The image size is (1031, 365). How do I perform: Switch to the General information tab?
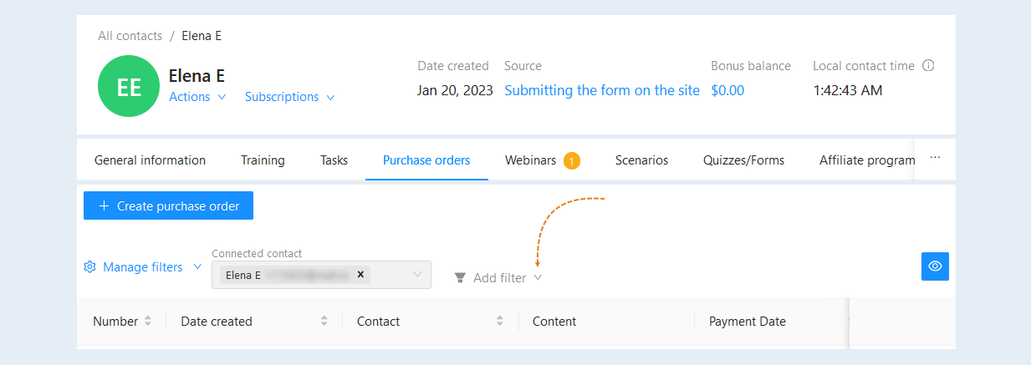(150, 160)
